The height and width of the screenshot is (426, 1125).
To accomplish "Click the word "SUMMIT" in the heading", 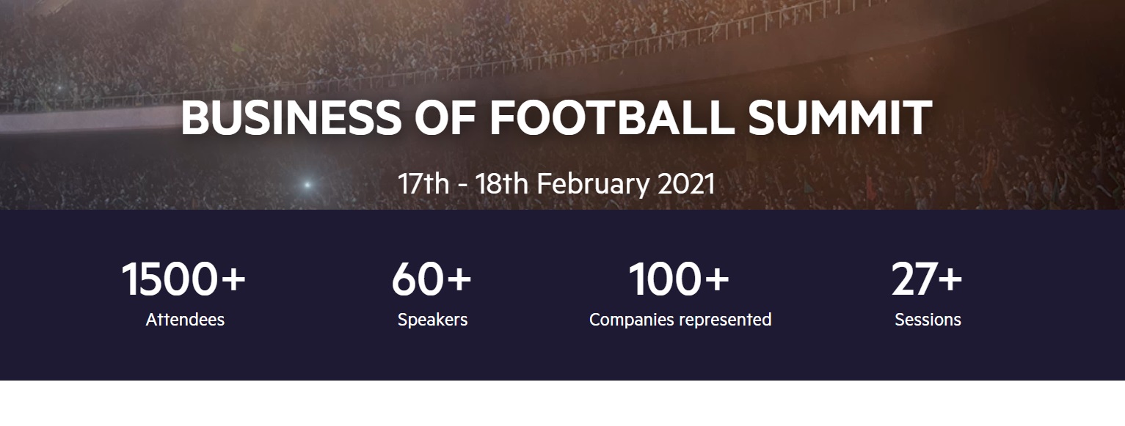I will [x=840, y=117].
